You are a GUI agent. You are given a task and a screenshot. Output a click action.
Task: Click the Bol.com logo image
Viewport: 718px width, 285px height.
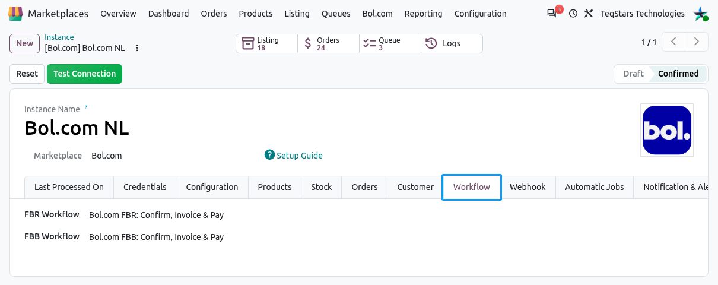tap(667, 130)
